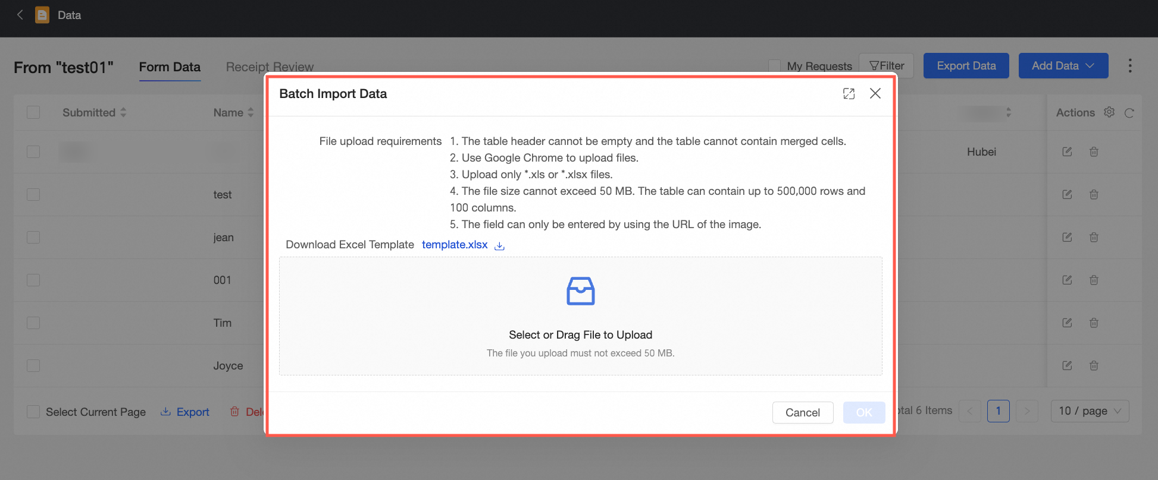
Task: Open column settings gear icon
Action: coord(1109,112)
